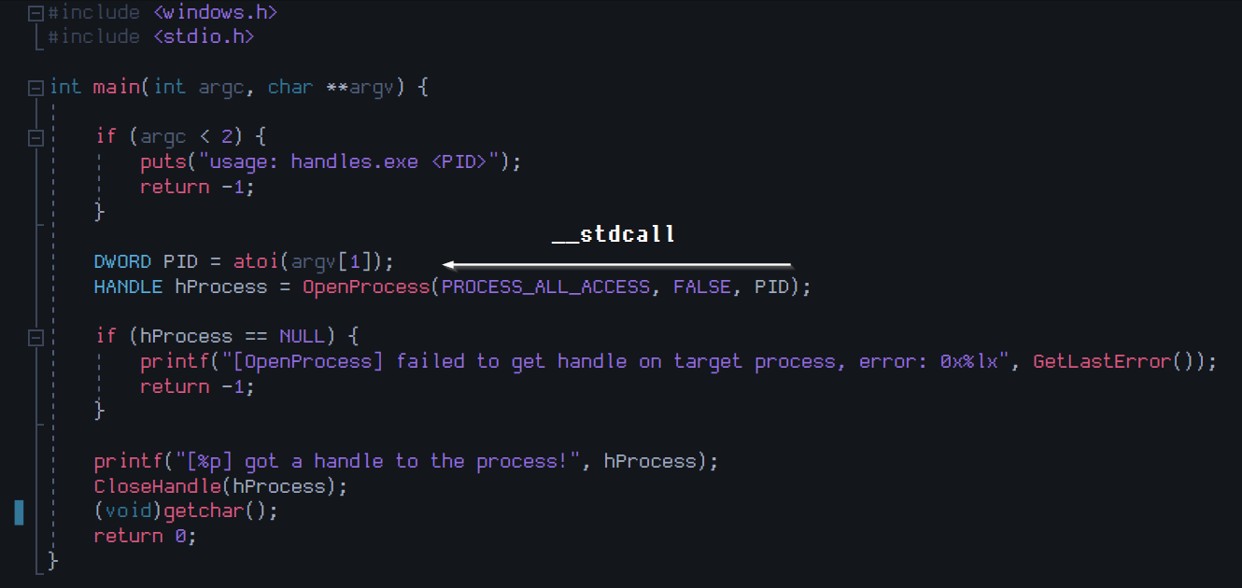
Task: Place cursor on stdio.h include
Action: click(x=204, y=37)
